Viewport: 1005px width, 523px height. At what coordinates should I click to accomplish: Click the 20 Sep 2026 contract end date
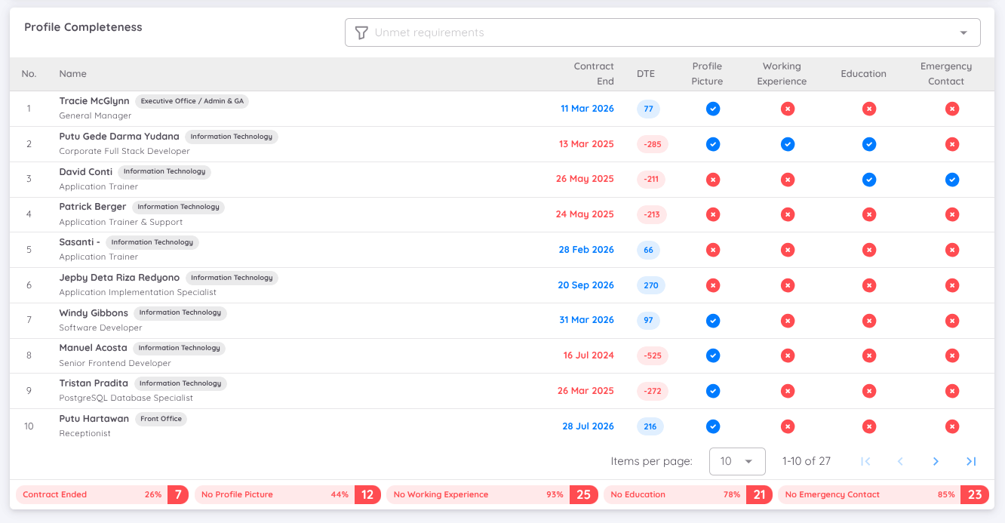(x=585, y=285)
